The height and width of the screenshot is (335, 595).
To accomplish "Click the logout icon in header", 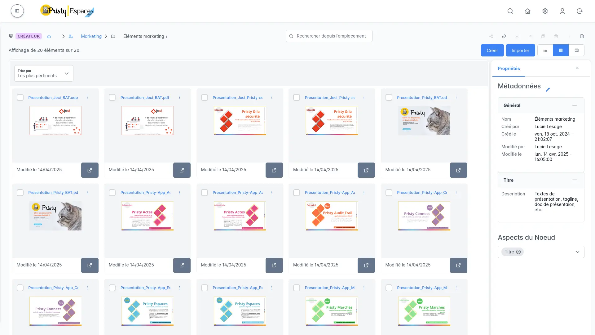I will point(580,11).
